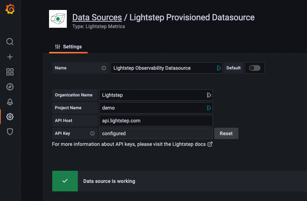Open the Alerting bell icon
The height and width of the screenshot is (201, 307).
pyautogui.click(x=10, y=102)
